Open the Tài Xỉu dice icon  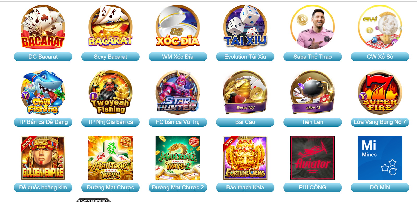click(245, 27)
